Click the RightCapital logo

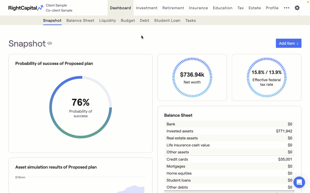tap(25, 8)
